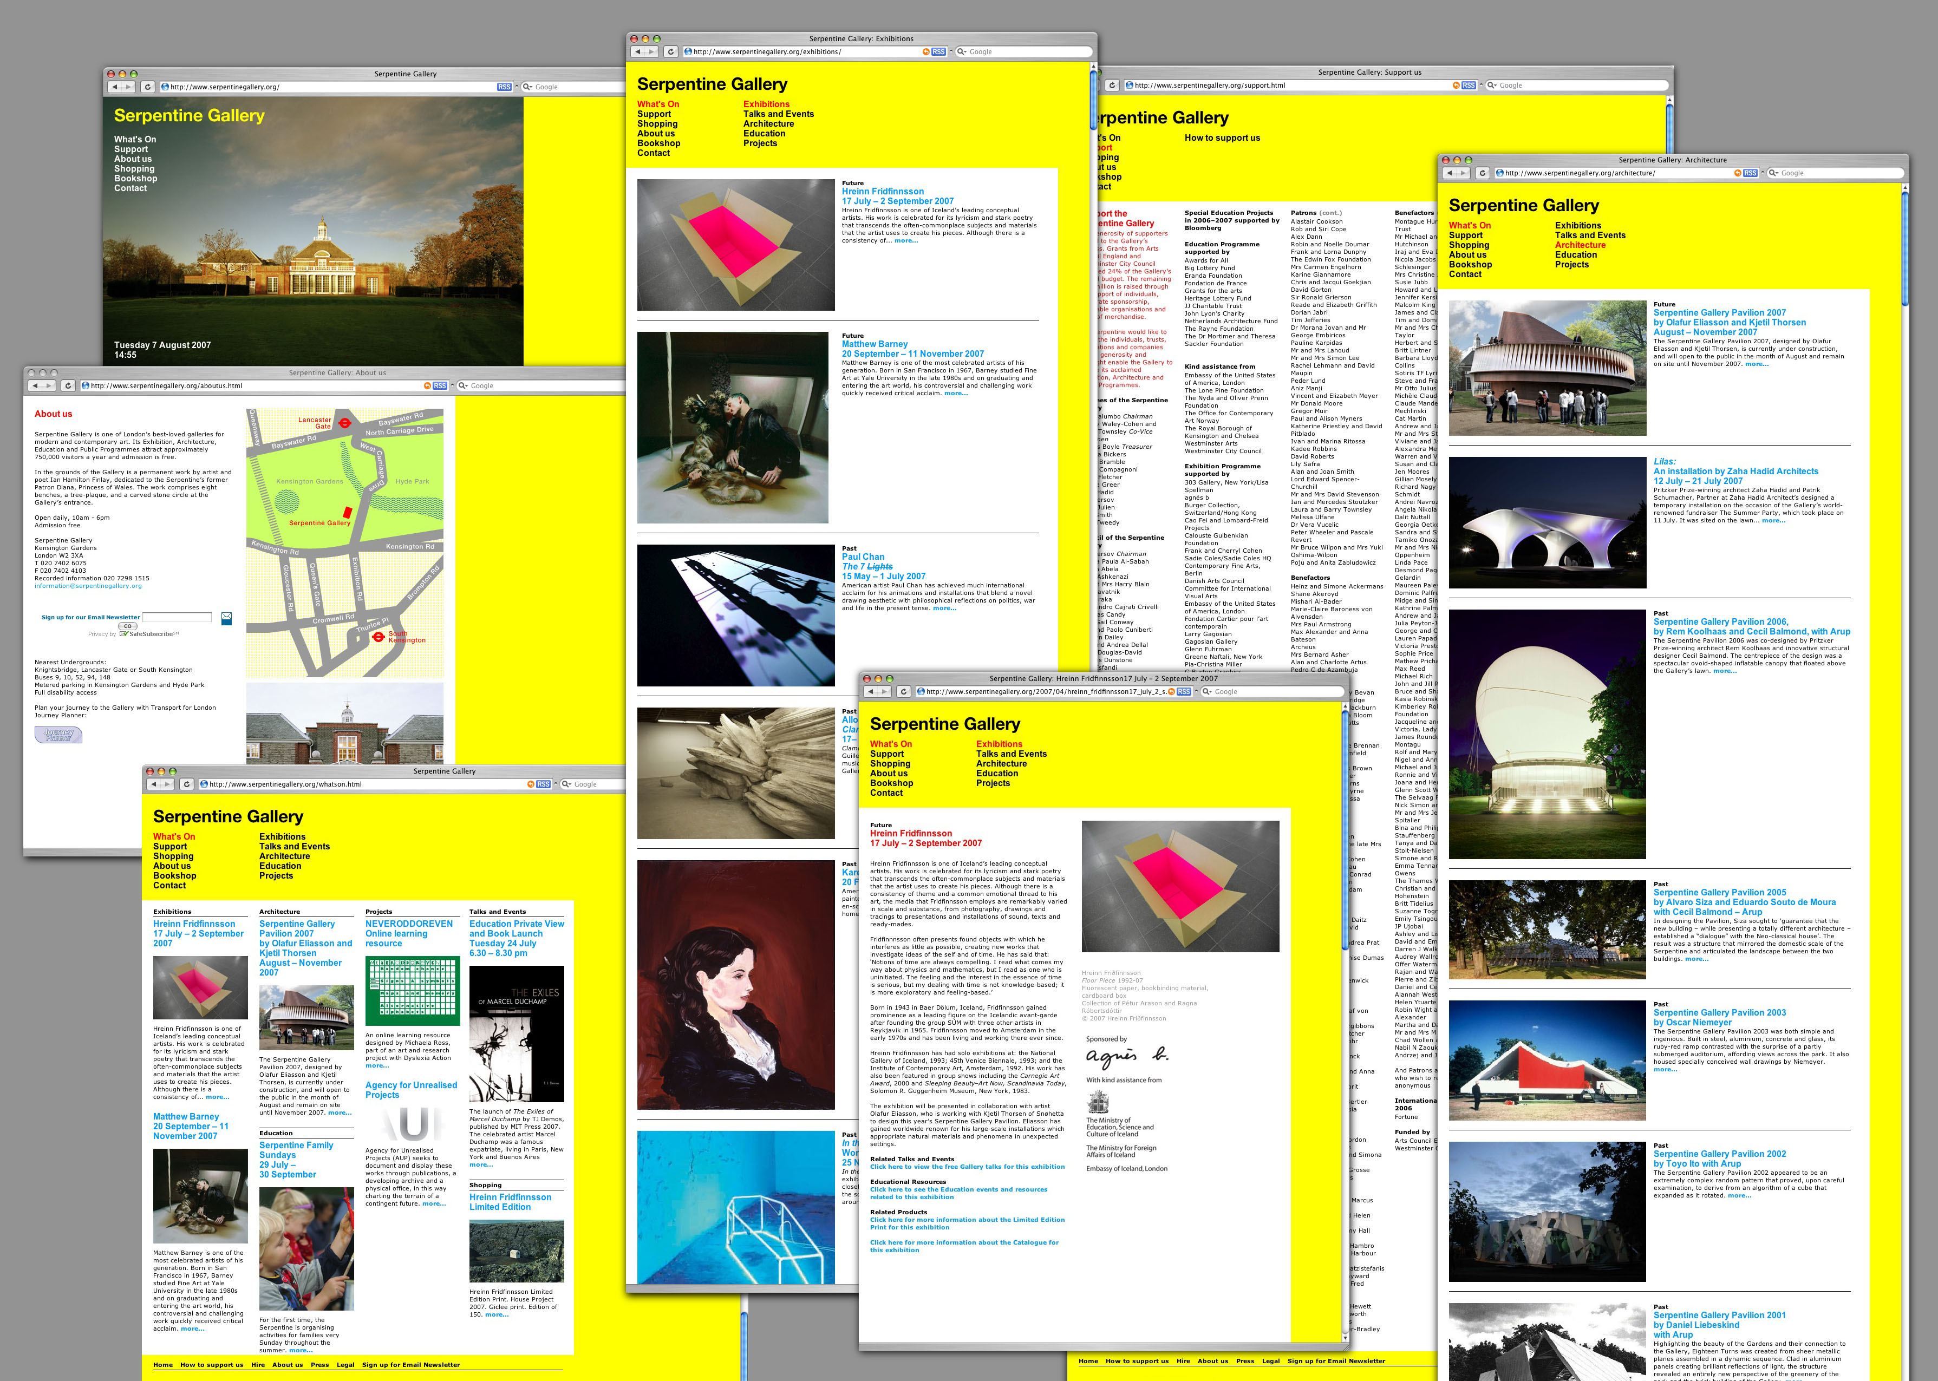Image resolution: width=1938 pixels, height=1381 pixels.
Task: Click forward arrow in whatson.html window
Action: tap(167, 785)
